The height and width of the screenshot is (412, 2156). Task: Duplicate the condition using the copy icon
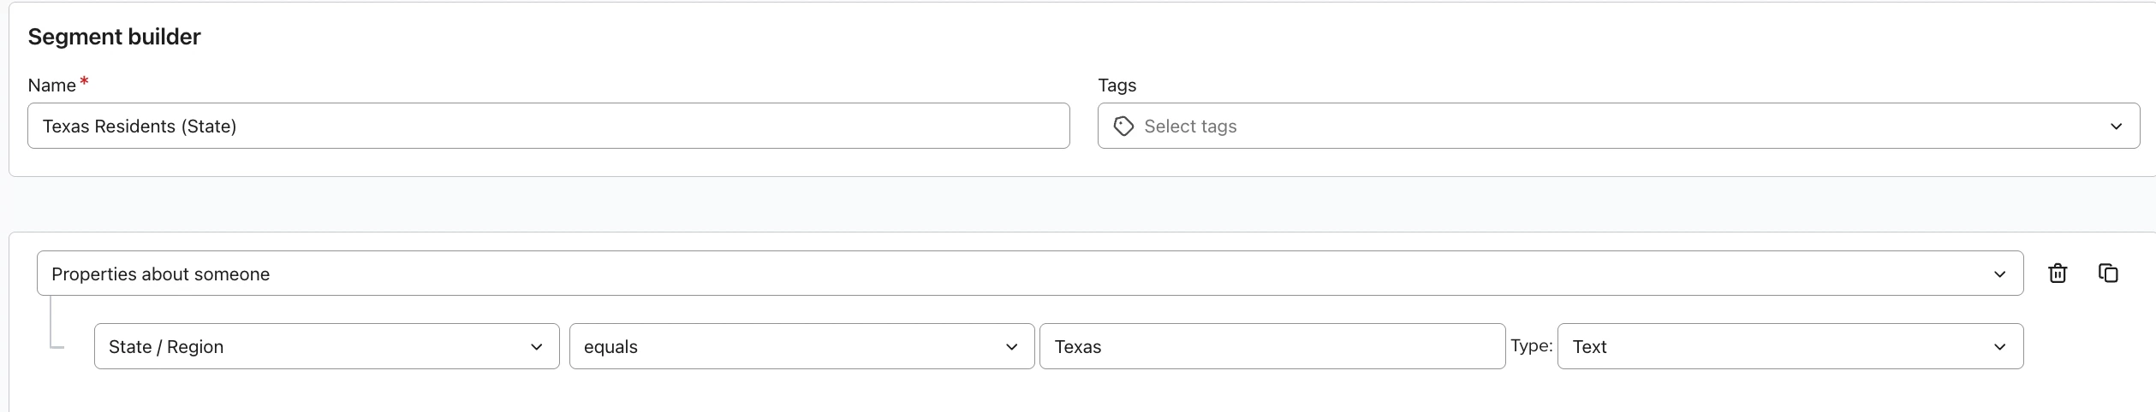point(2108,274)
